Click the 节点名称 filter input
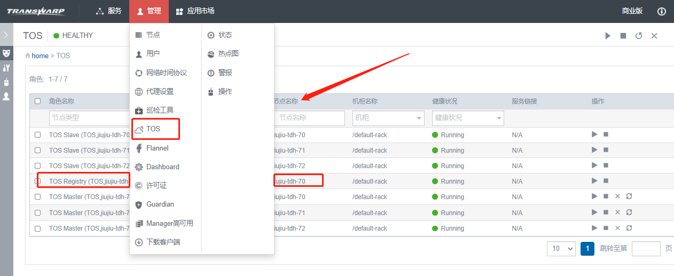Viewport: 674px width, 276px height. tap(309, 117)
